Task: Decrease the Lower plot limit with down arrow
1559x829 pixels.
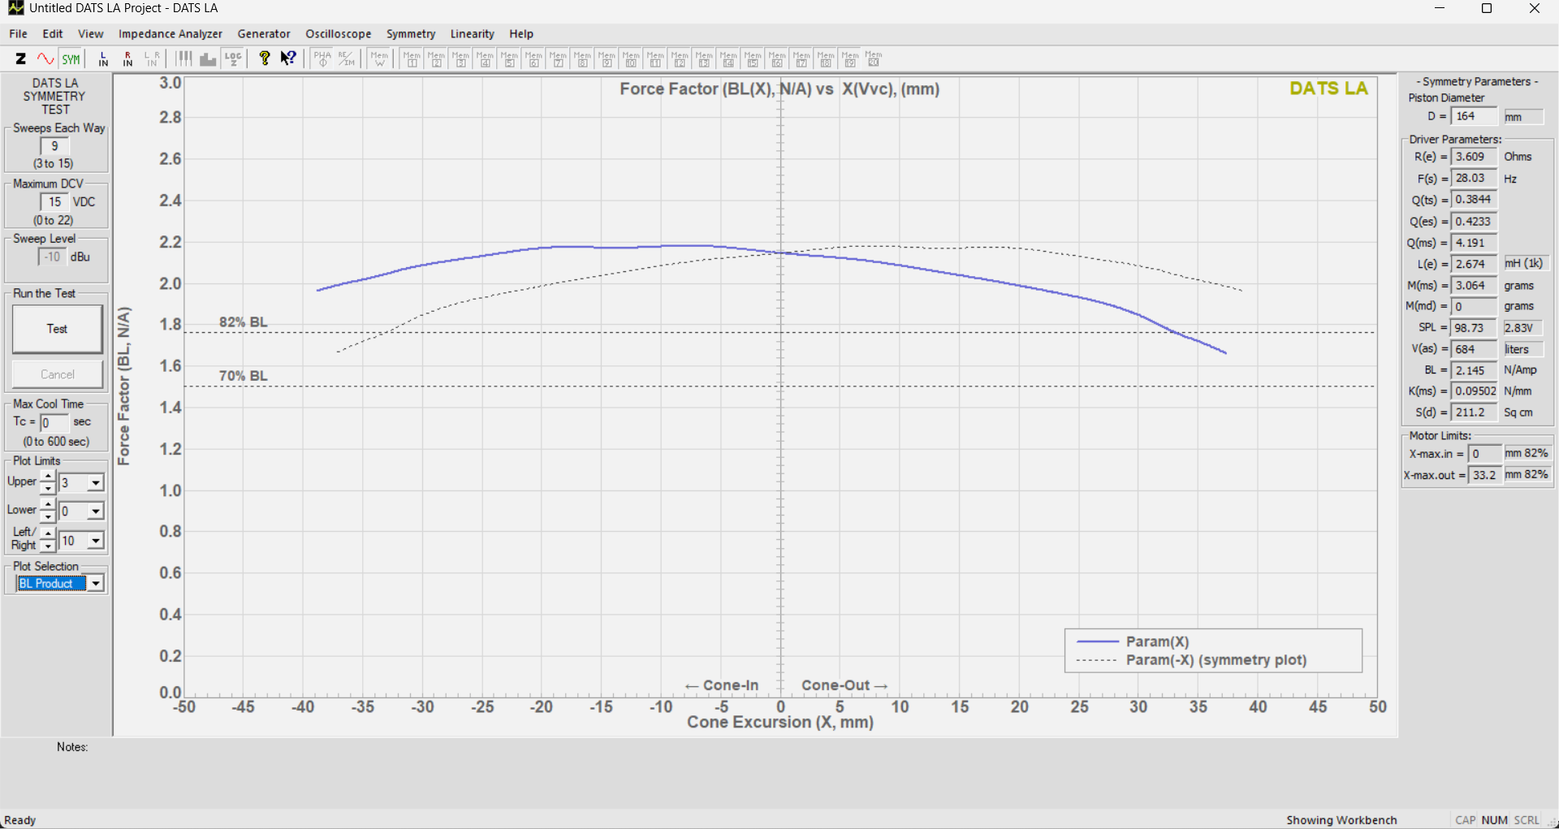Action: pos(48,517)
